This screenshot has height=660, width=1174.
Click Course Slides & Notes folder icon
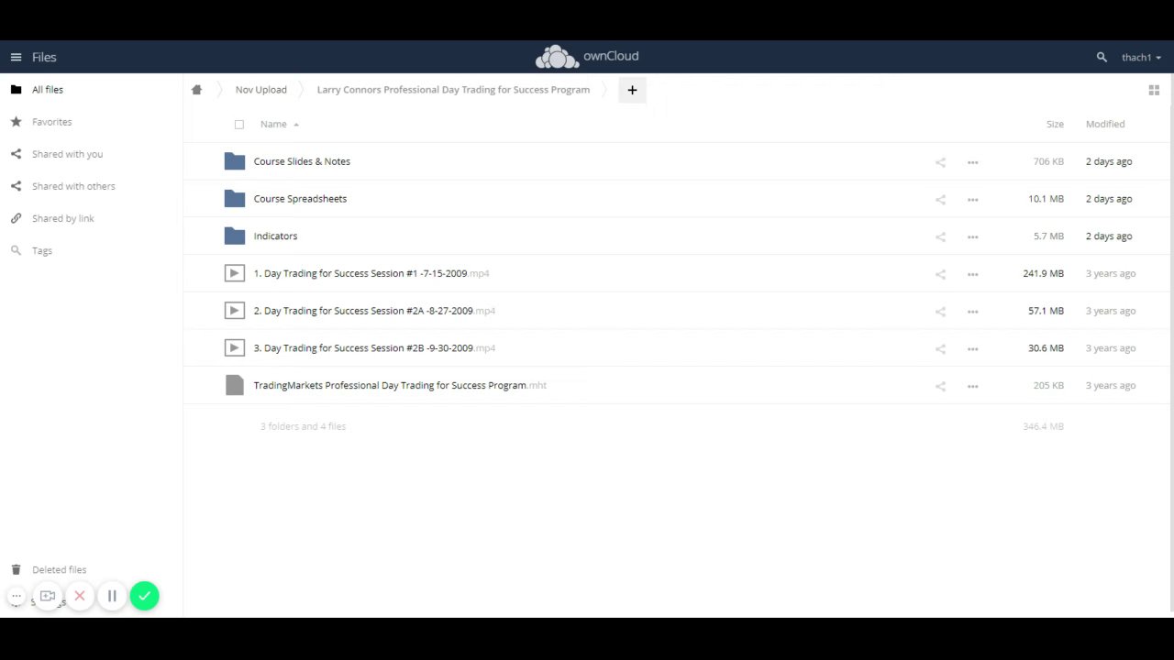pos(235,161)
